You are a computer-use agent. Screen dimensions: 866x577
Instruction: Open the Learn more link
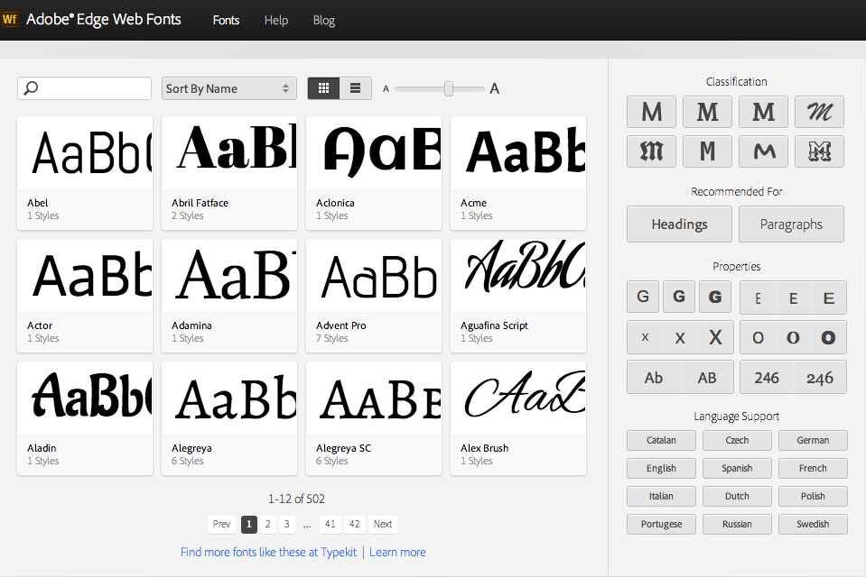(x=397, y=552)
